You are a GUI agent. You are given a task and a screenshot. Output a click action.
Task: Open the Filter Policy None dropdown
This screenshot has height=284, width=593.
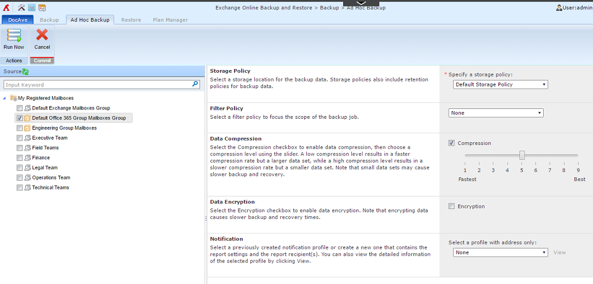coord(496,113)
